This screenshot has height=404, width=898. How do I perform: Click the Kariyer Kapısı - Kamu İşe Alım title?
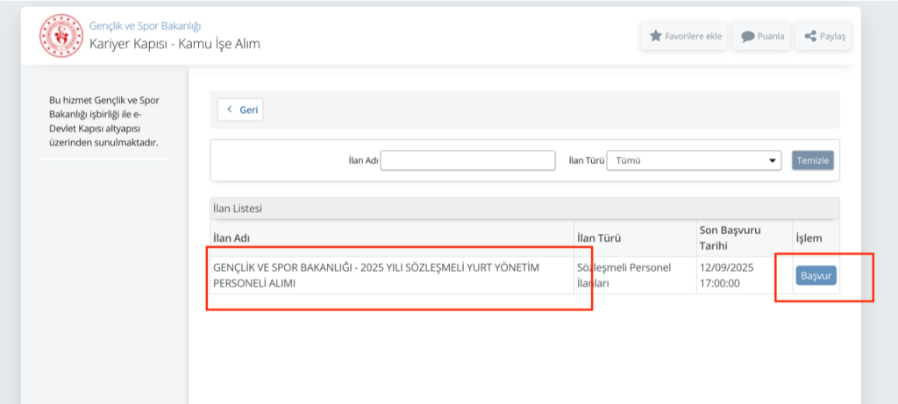[x=175, y=44]
